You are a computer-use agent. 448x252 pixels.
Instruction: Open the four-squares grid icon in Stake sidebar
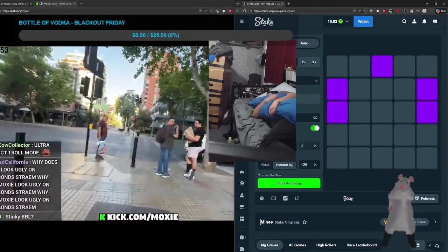tap(241, 219)
